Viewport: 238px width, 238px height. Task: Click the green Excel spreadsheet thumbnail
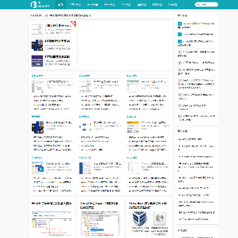pos(133,87)
